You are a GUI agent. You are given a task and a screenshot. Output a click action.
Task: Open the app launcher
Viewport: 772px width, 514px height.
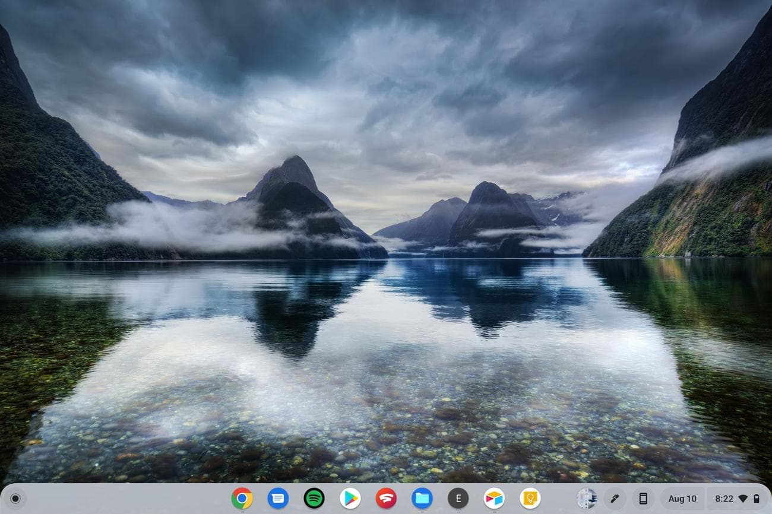[x=14, y=499]
